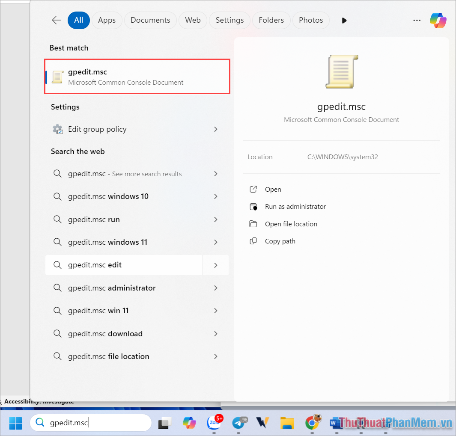Screen dimensions: 456x436
Task: Click the Start menu button
Action: coord(15,423)
